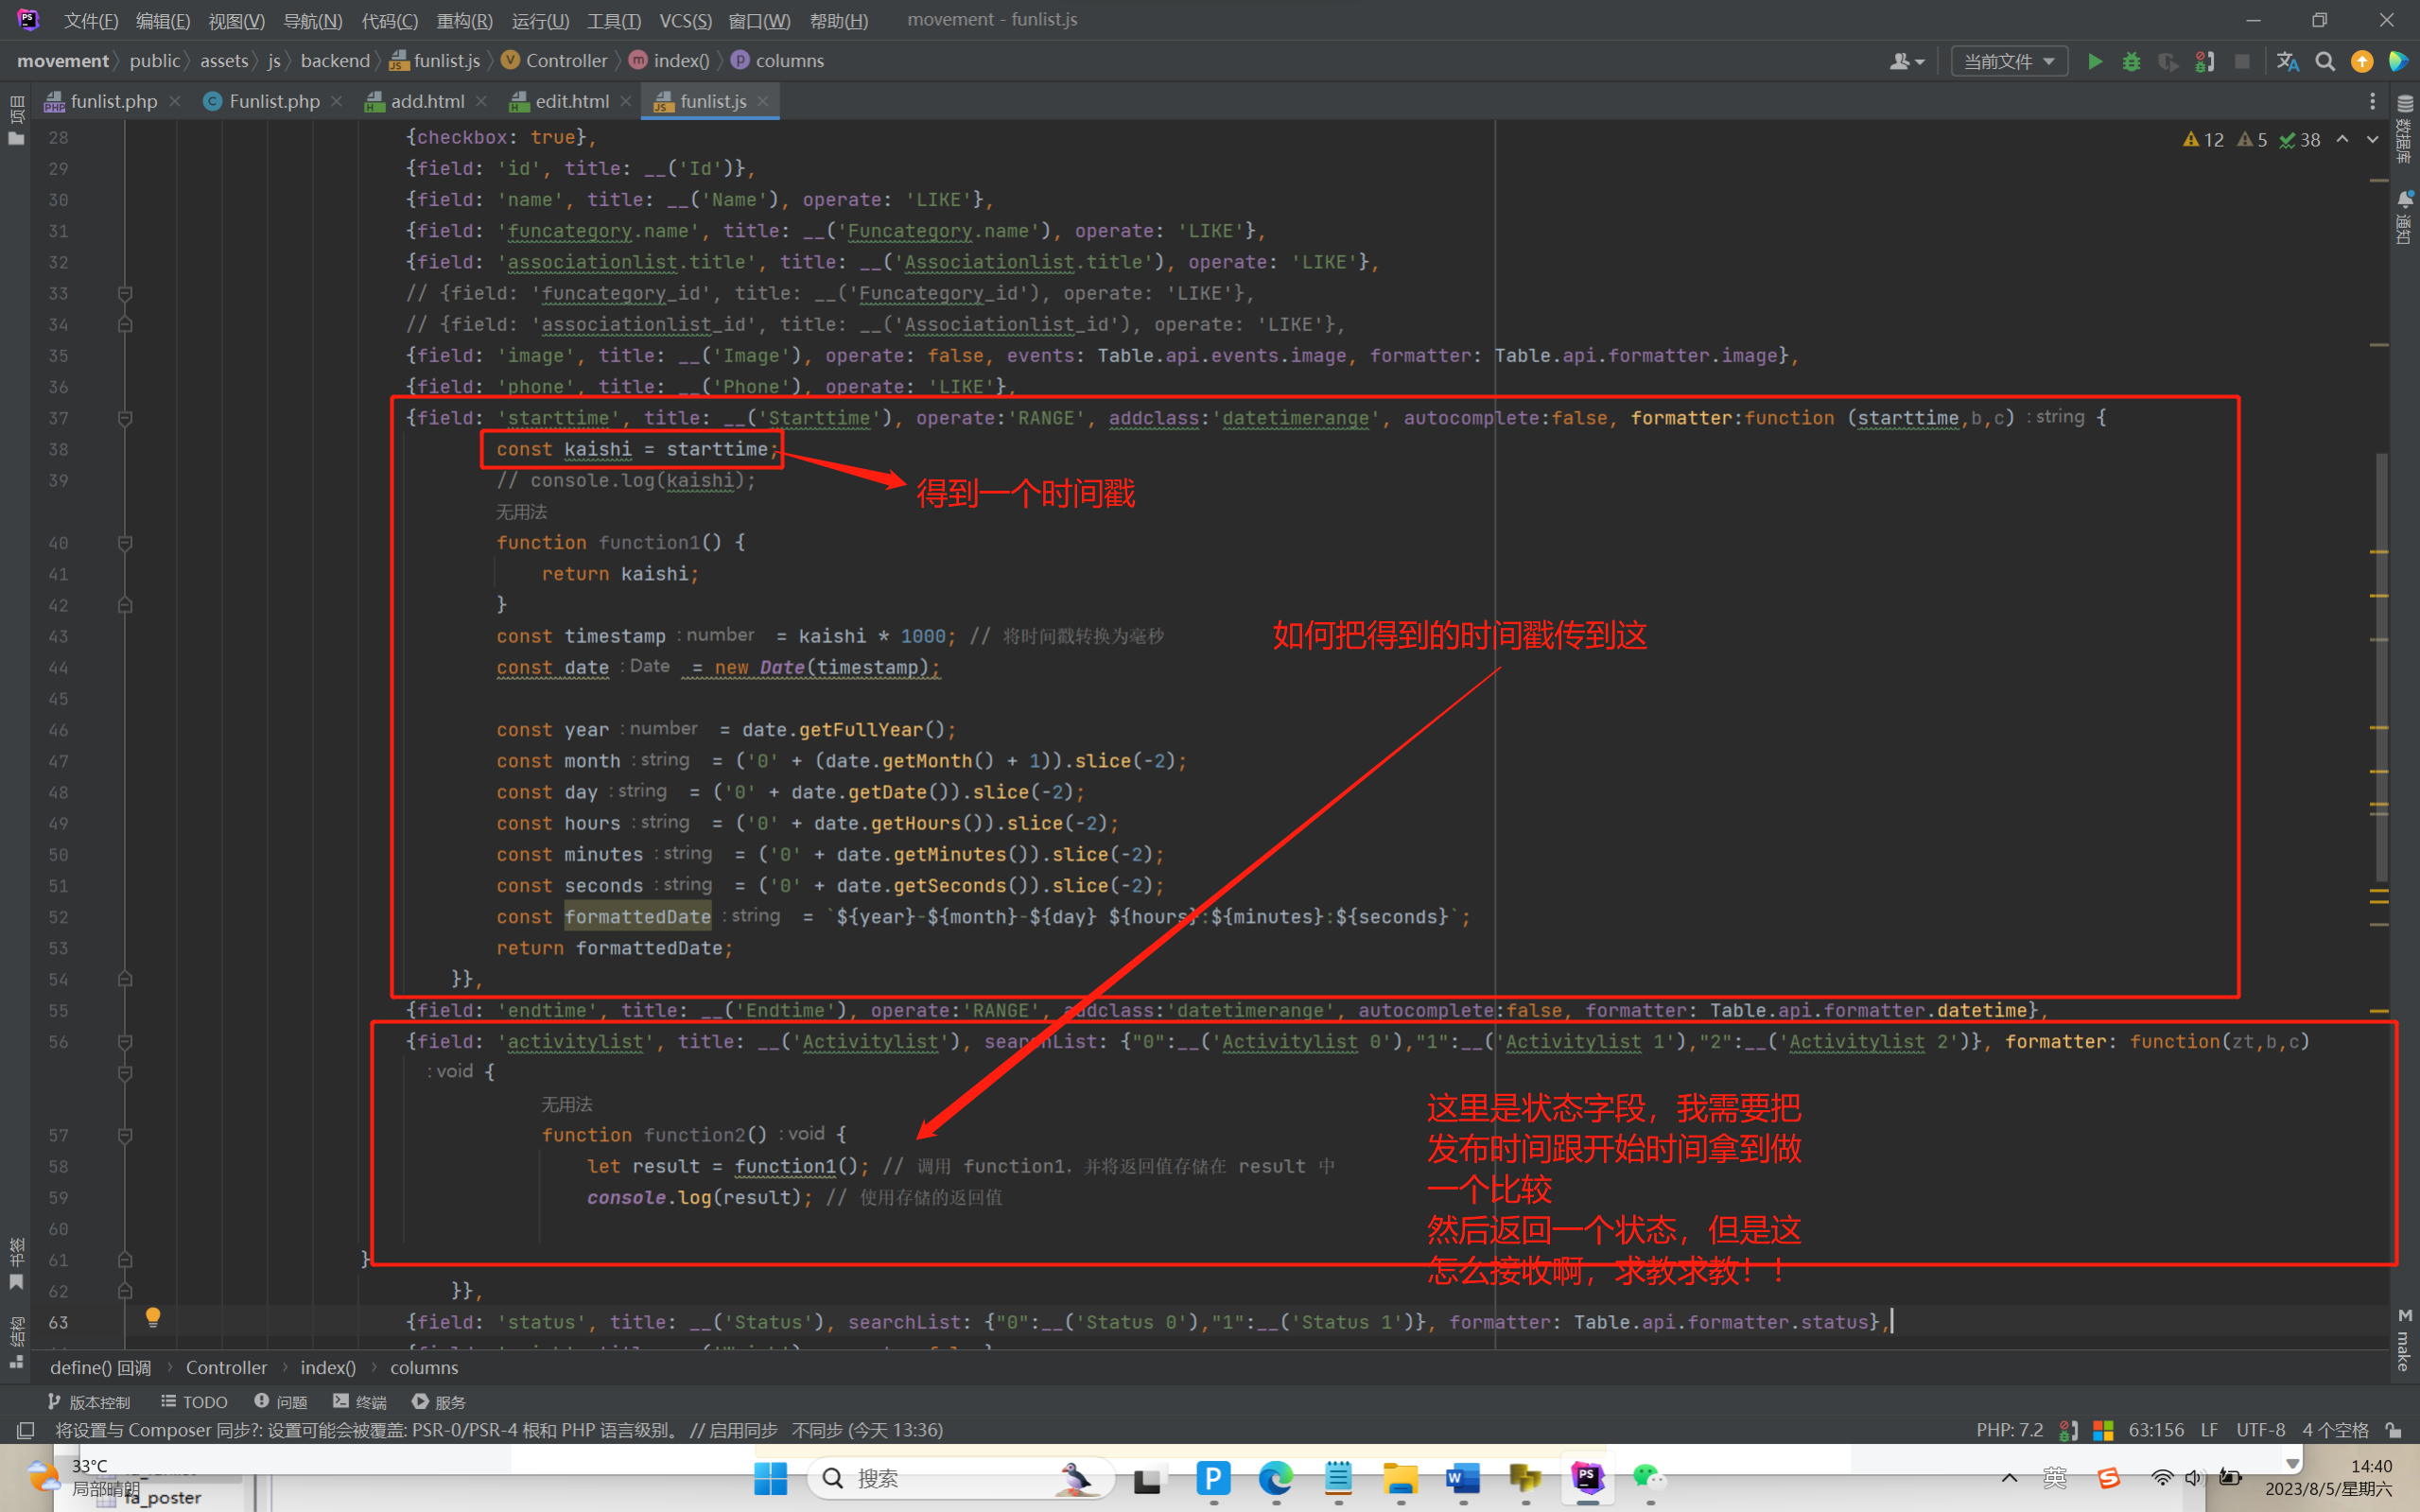Viewport: 2420px width, 1512px height.
Task: Open the 当前文件 run configuration dropdown
Action: 2009,61
